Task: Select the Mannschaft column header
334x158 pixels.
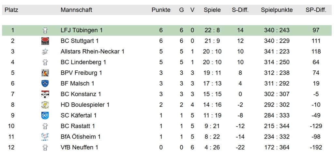Action: coord(76,10)
